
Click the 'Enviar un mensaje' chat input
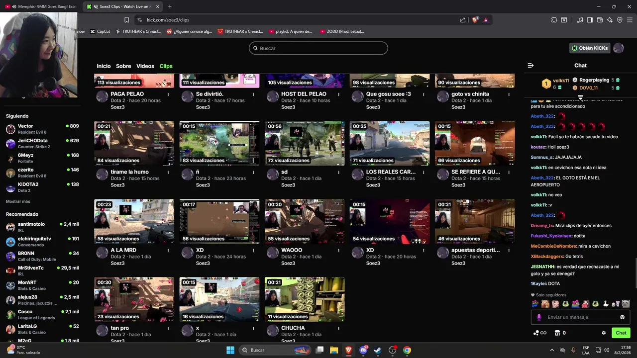[x=580, y=317]
